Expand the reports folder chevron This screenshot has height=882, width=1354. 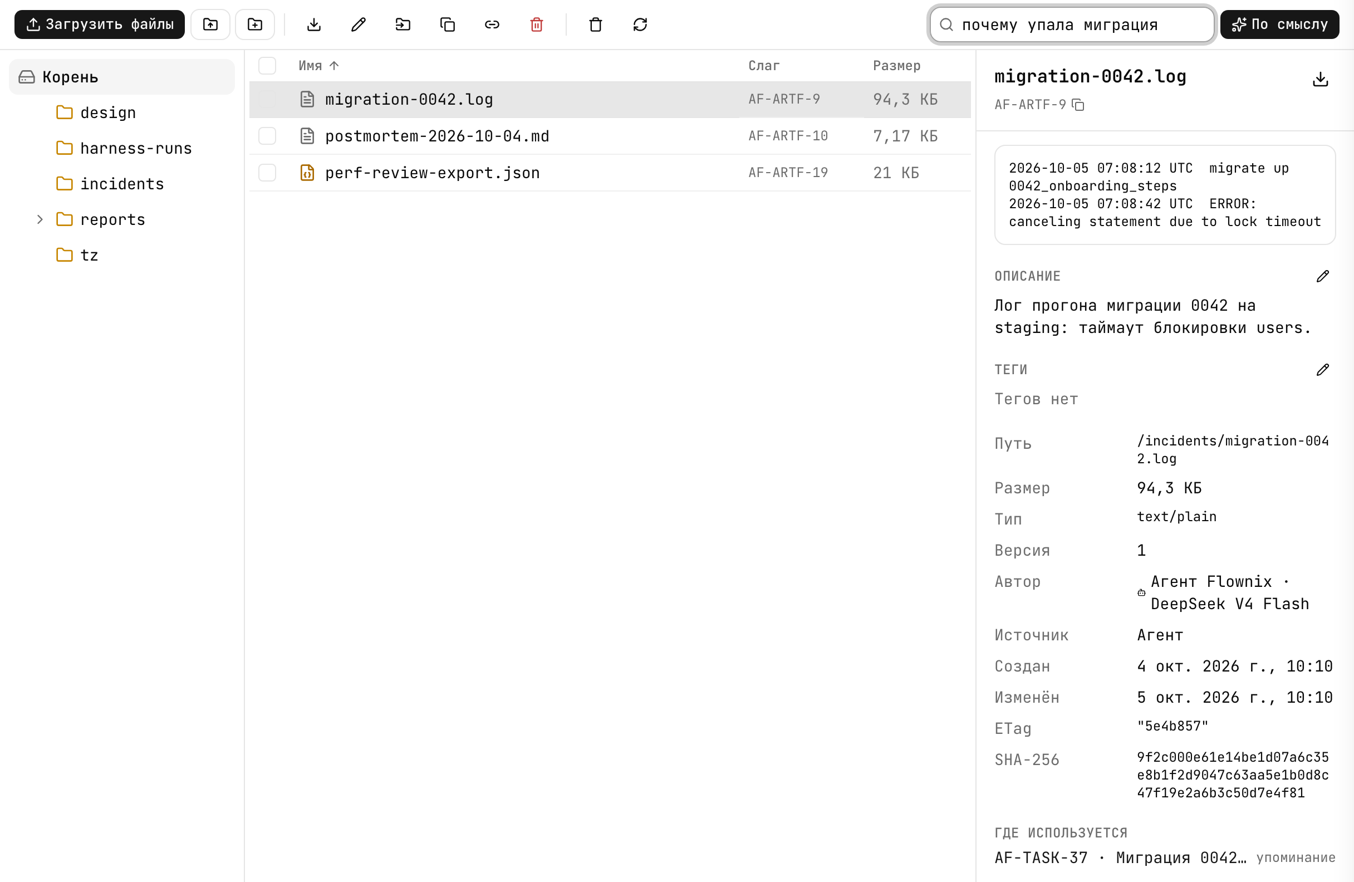40,219
